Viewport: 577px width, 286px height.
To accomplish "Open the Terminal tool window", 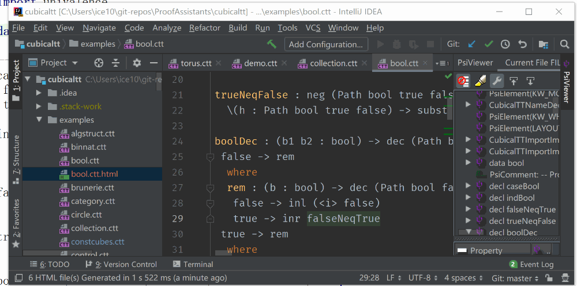I will tap(193, 264).
